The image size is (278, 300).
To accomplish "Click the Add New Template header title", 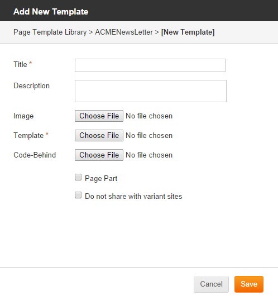I will (x=51, y=12).
